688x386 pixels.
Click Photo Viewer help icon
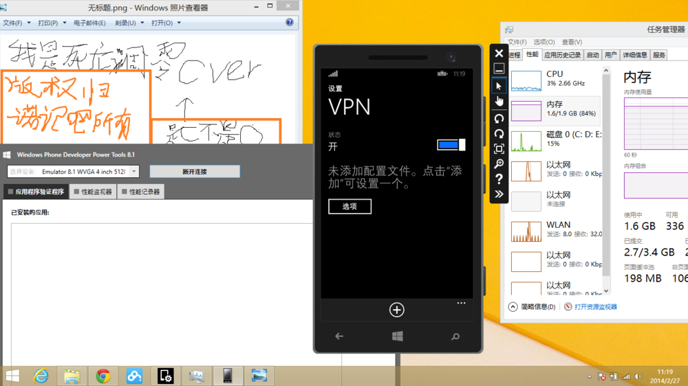click(290, 23)
